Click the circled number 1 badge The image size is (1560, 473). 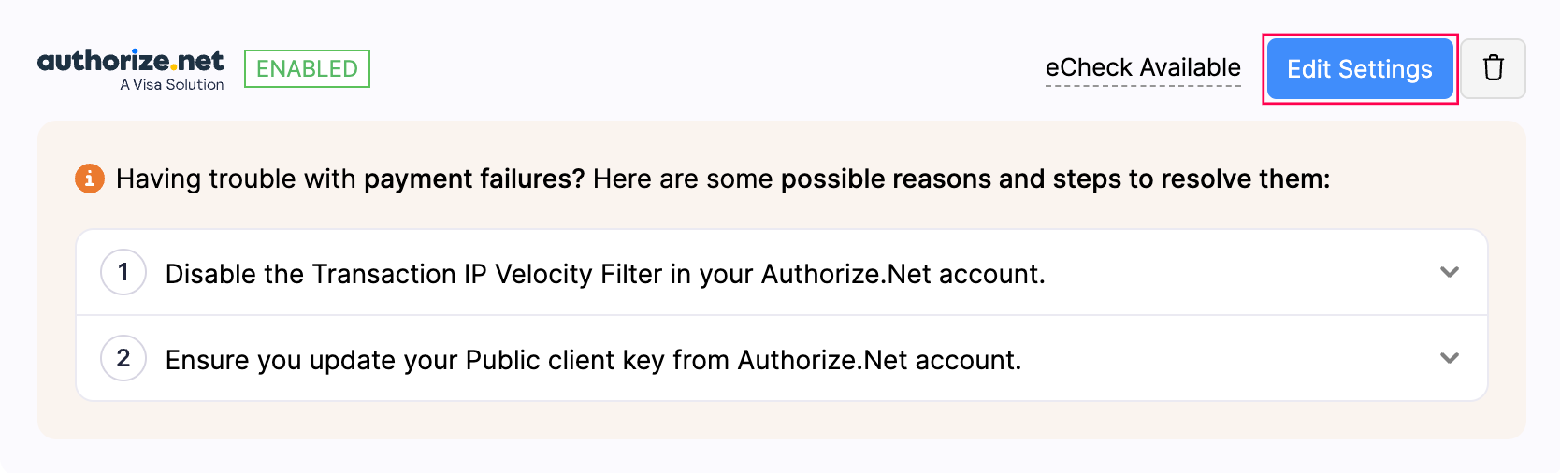click(123, 272)
